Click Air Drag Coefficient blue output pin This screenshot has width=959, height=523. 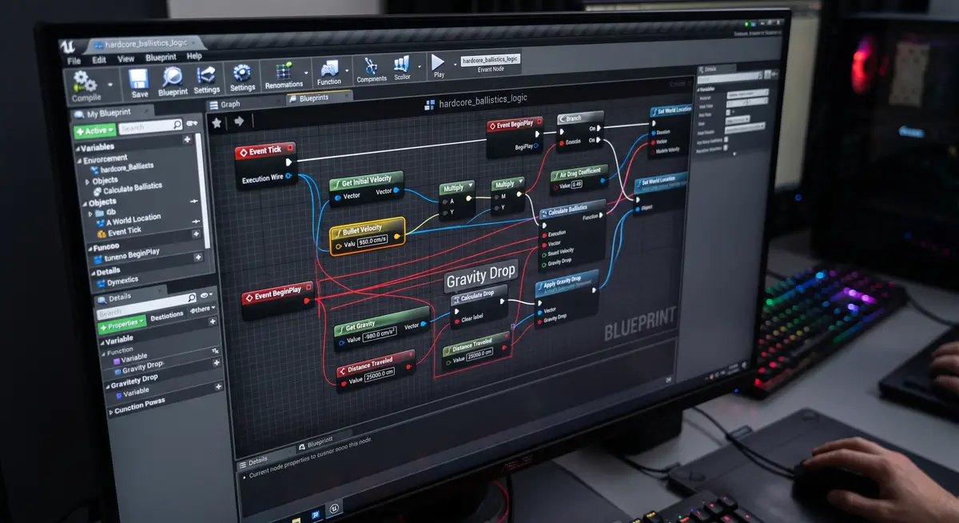click(x=602, y=181)
